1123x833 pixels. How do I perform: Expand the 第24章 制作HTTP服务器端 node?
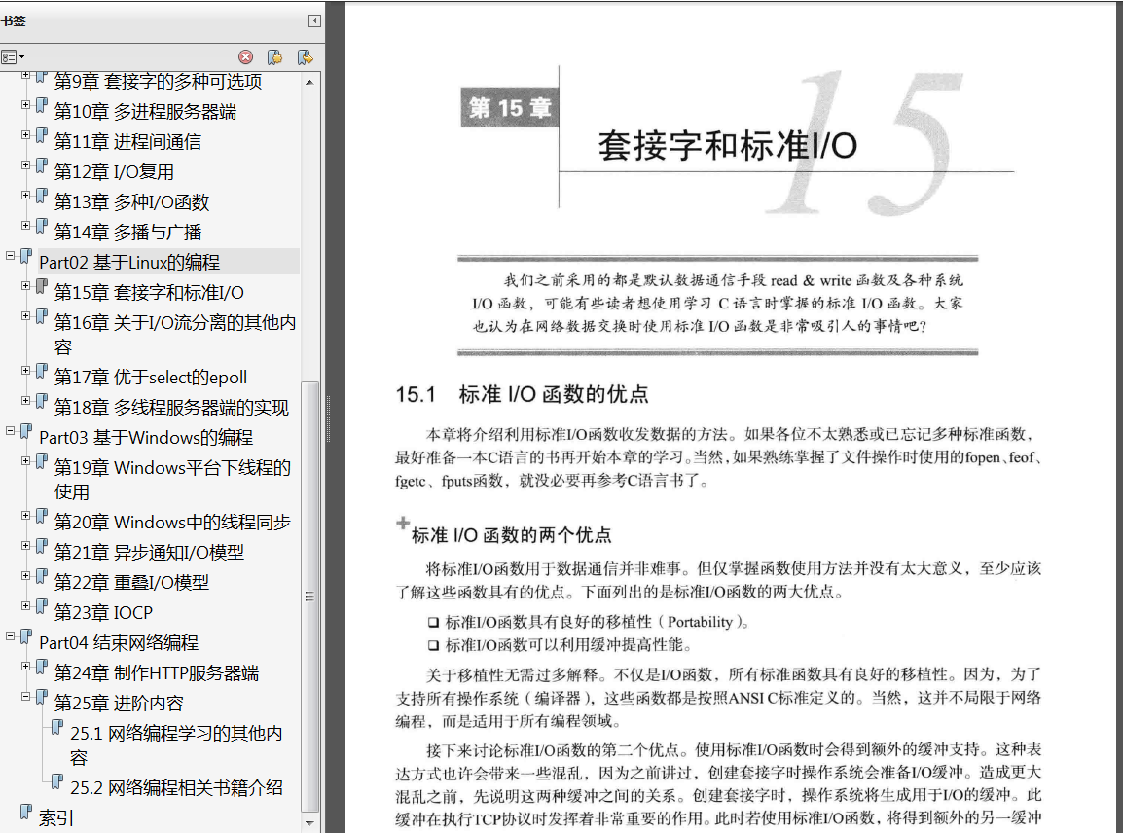pyautogui.click(x=25, y=666)
